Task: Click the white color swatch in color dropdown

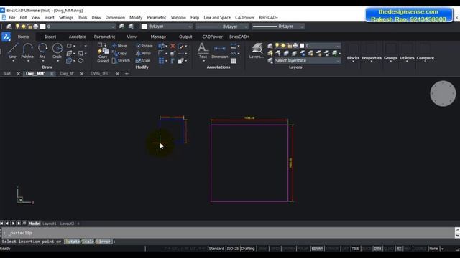Action: pos(144,27)
